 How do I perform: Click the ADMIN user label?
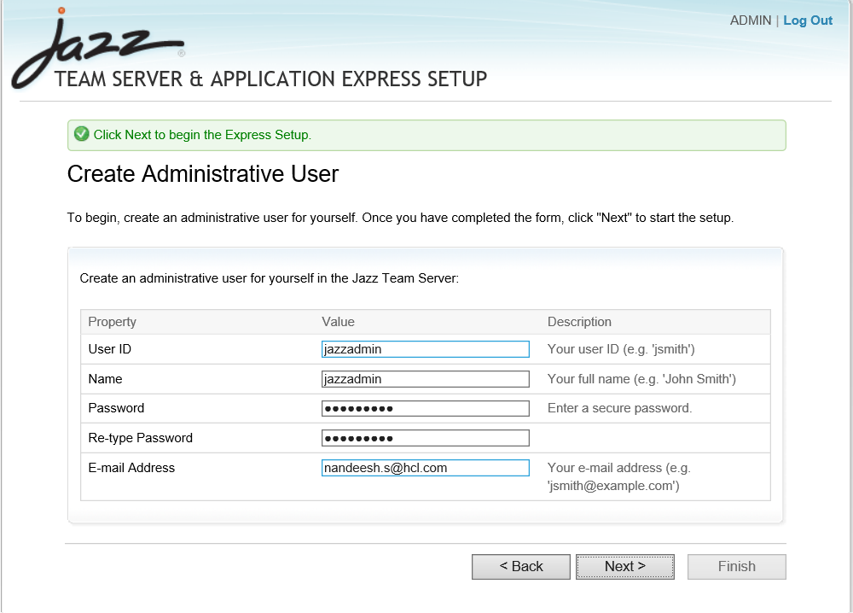[x=750, y=20]
